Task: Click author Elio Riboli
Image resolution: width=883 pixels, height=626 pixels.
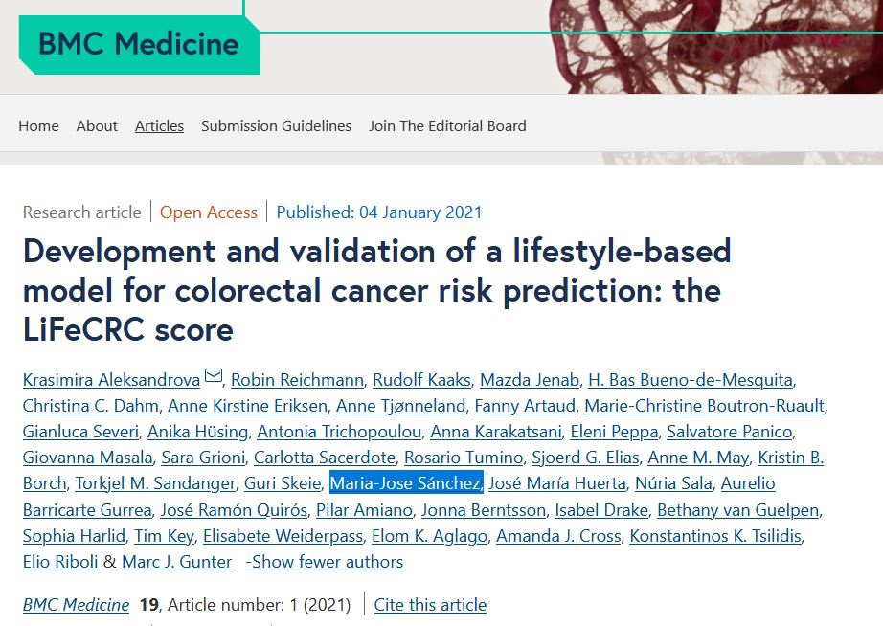Action: (x=59, y=562)
